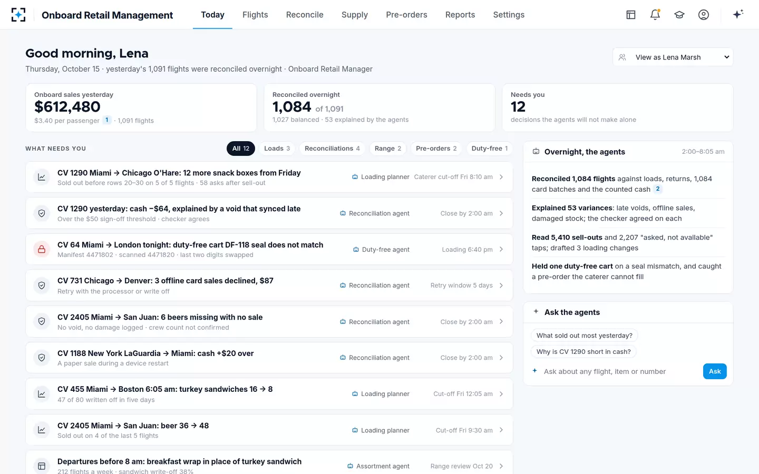Screen dimensions: 759x474
Task: Click the assortment icon on breakfast wrap row
Action: (x=42, y=466)
